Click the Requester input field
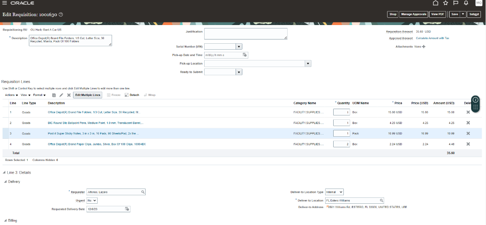The width and height of the screenshot is (486, 225). click(x=113, y=192)
